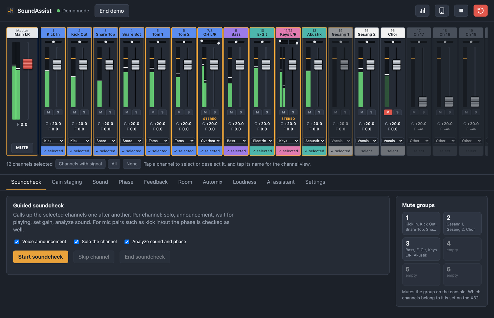
Task: Solo the E-Git channel
Action: pos(267,112)
